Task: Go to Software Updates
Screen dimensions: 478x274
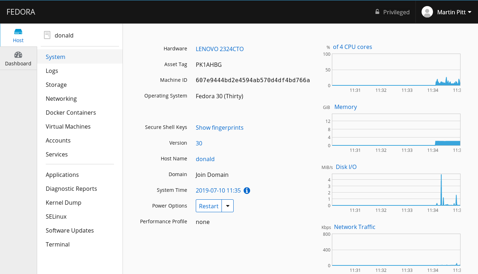Action: [70, 230]
